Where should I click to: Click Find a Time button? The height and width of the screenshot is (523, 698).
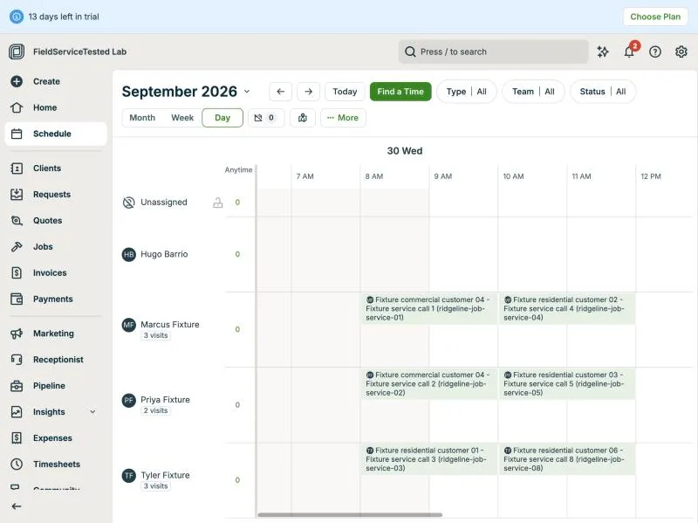(x=400, y=92)
